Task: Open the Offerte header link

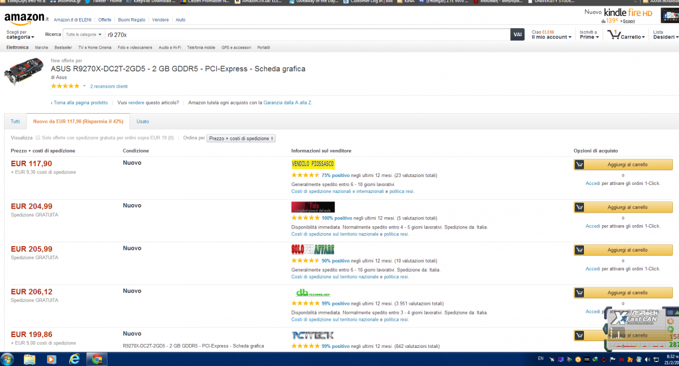Action: [105, 20]
